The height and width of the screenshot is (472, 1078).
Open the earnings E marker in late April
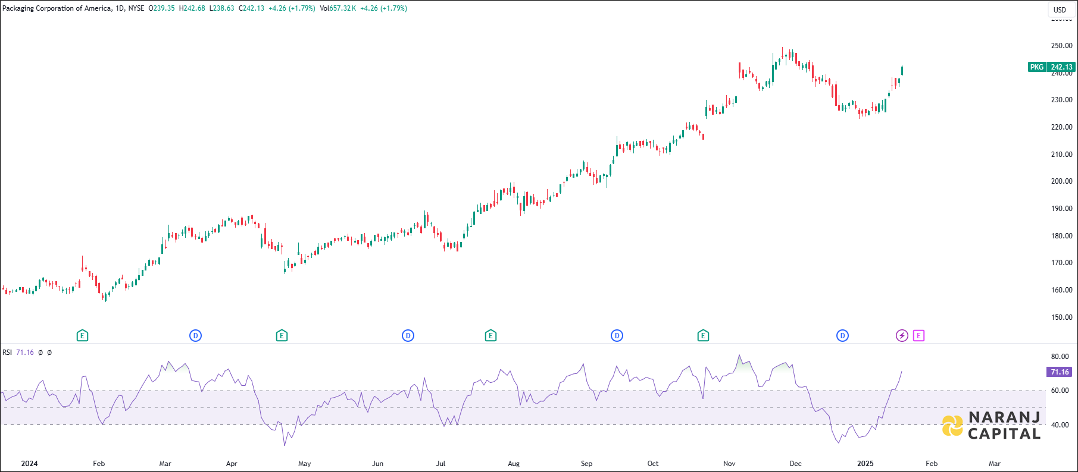point(282,336)
